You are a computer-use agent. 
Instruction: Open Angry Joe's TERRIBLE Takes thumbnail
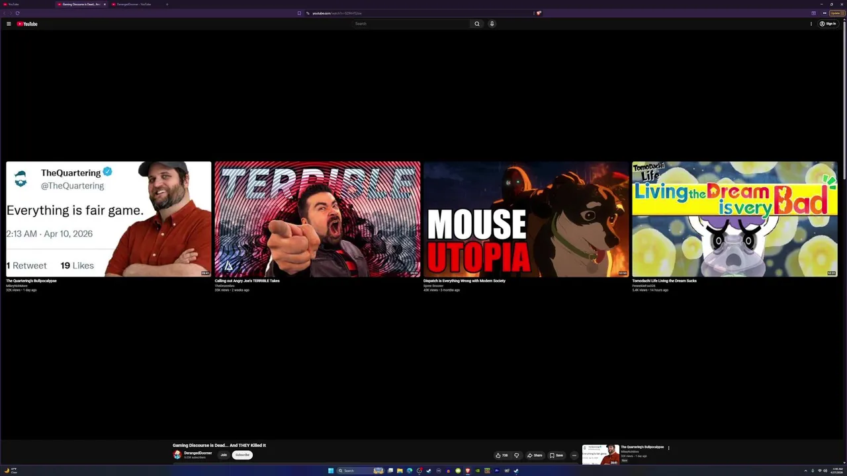point(317,219)
